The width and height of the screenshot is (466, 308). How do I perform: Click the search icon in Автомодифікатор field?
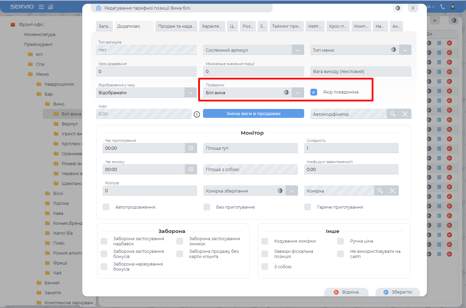click(x=393, y=114)
